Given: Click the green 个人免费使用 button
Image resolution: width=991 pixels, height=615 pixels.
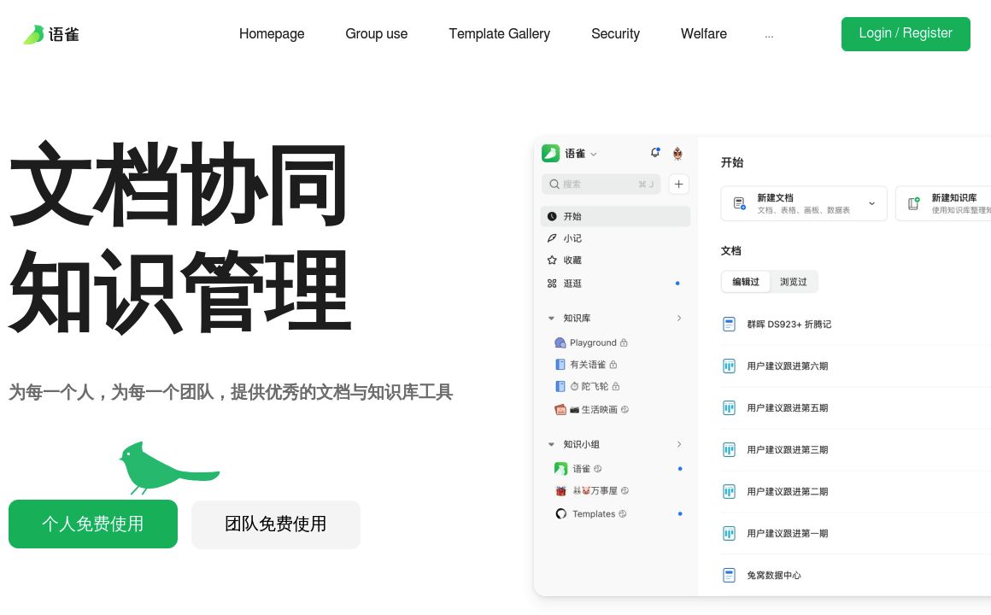Looking at the screenshot, I should click(93, 524).
